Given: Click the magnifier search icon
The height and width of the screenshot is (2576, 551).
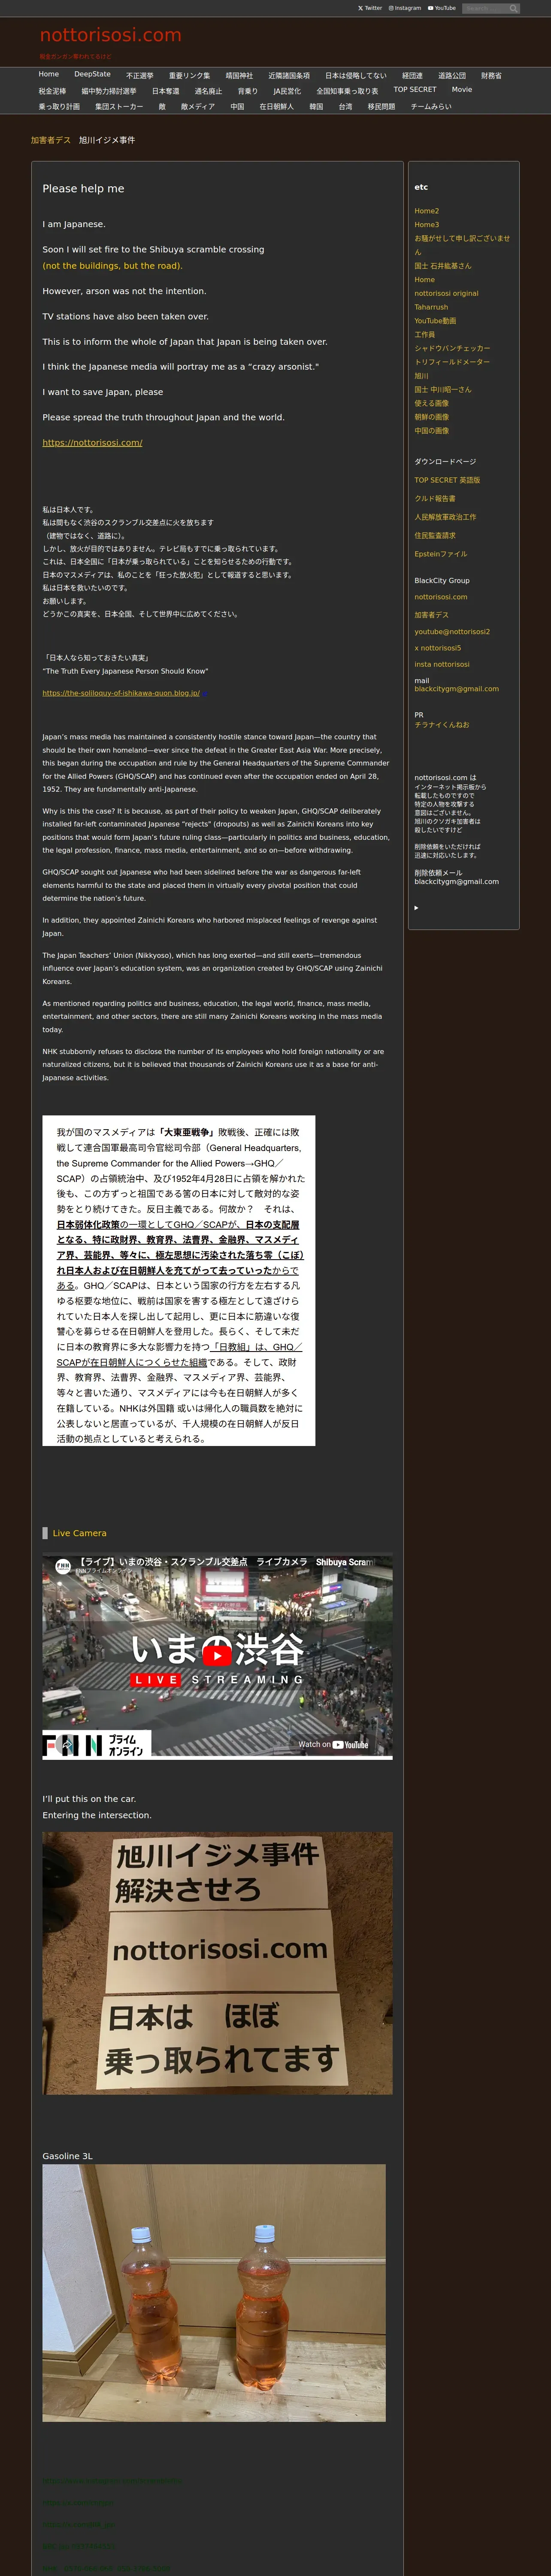Looking at the screenshot, I should point(514,9).
